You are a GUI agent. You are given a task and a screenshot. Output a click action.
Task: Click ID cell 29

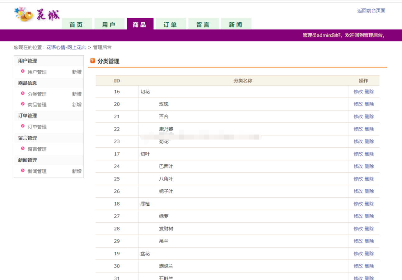pyautogui.click(x=117, y=241)
